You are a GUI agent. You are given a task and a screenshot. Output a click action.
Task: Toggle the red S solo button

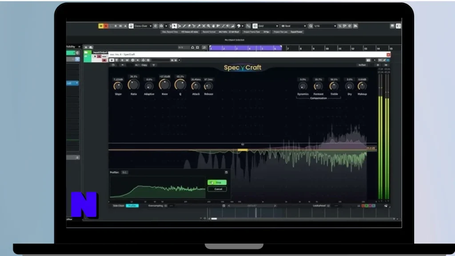tap(106, 26)
